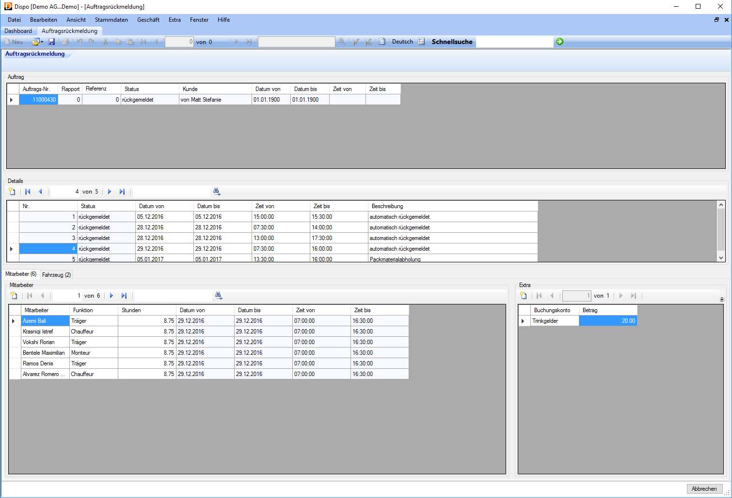
Task: Click the Betrag value 20.00
Action: pyautogui.click(x=608, y=321)
